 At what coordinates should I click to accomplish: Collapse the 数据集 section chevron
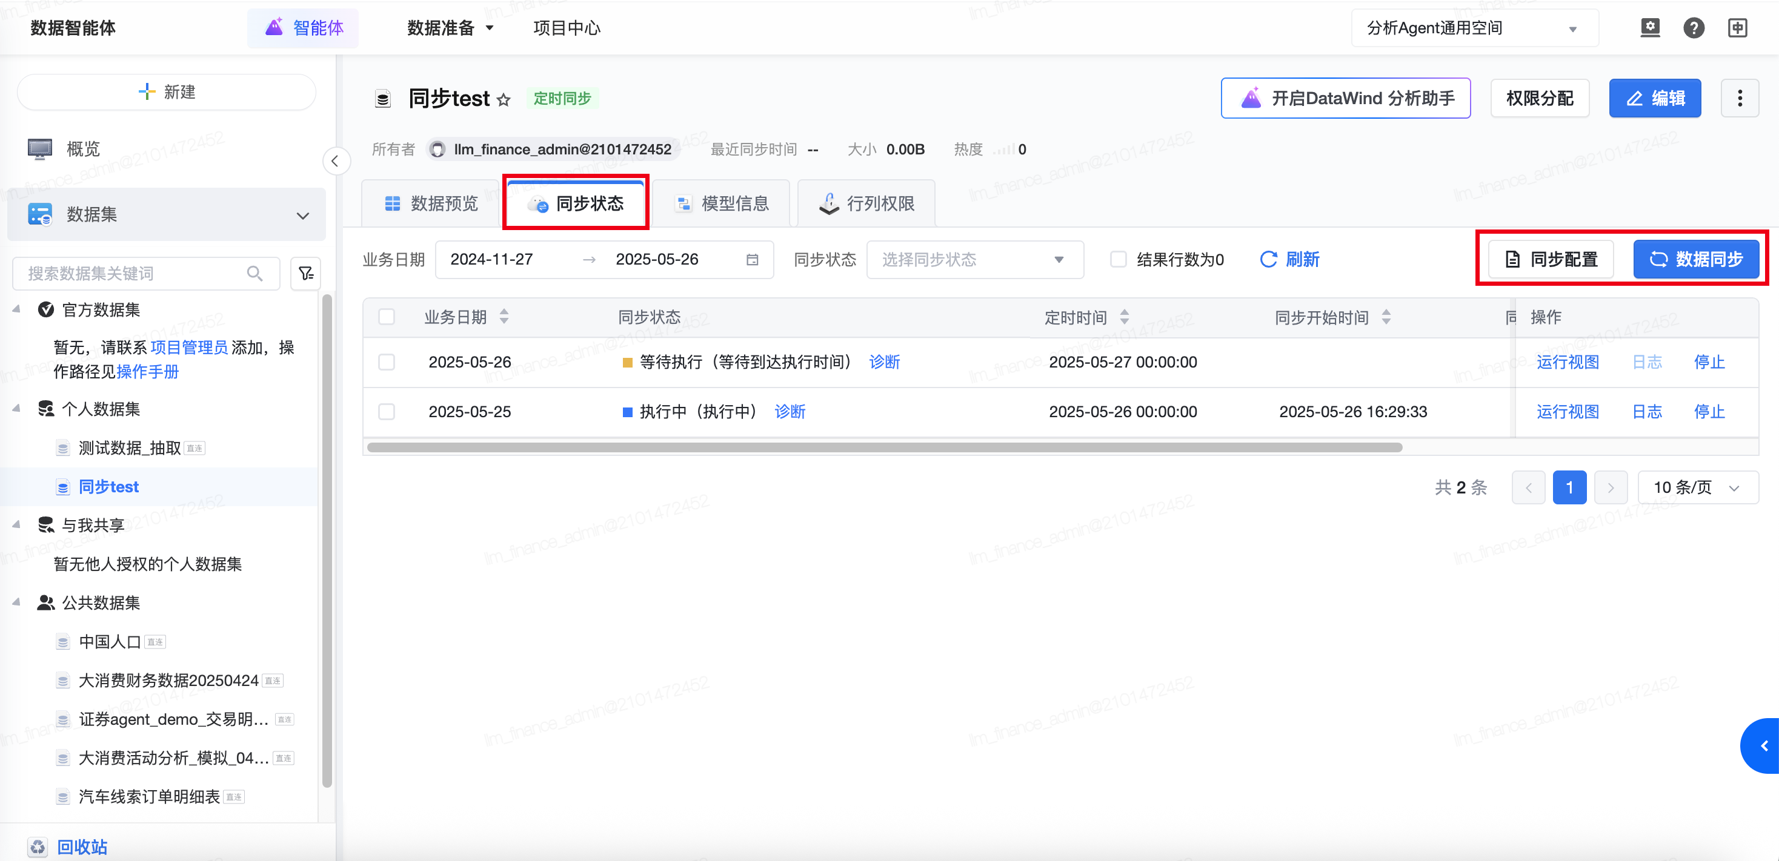point(302,216)
